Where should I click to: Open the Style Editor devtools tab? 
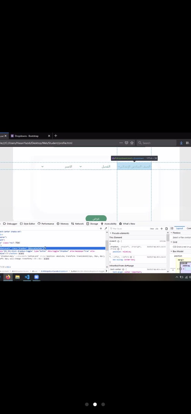(28, 224)
